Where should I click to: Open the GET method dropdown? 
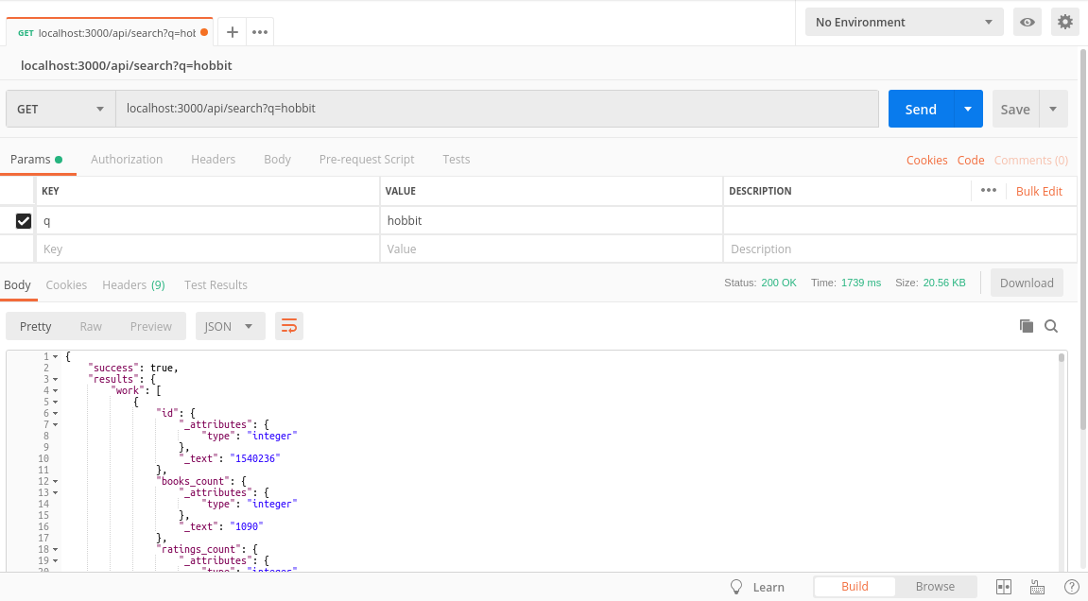click(x=60, y=109)
